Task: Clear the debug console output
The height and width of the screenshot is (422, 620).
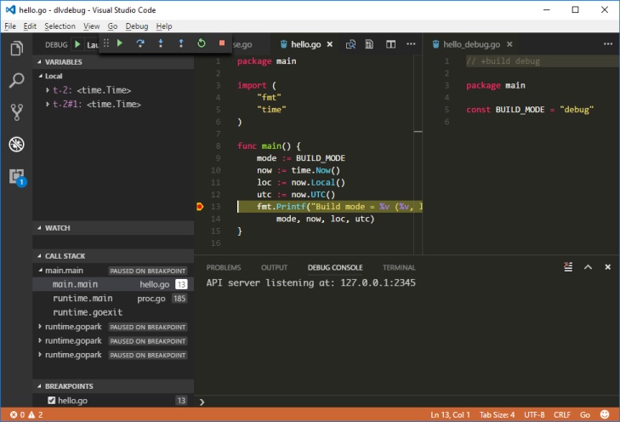Action: 568,267
